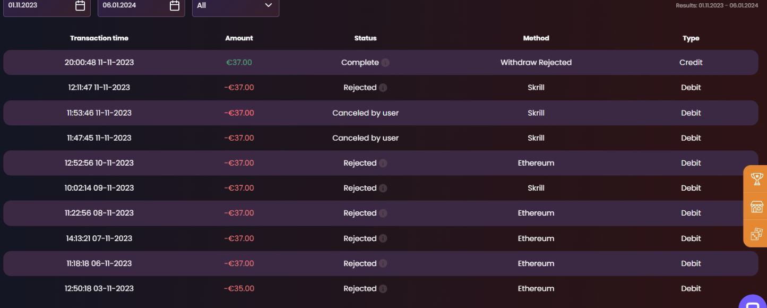The height and width of the screenshot is (308, 767).
Task: Open calendar for end date 06.01.2024
Action: [x=174, y=5]
